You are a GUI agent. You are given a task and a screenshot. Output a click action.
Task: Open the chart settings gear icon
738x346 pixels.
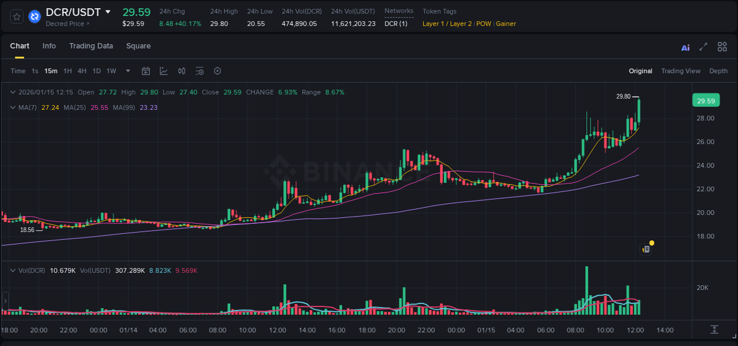(x=217, y=71)
